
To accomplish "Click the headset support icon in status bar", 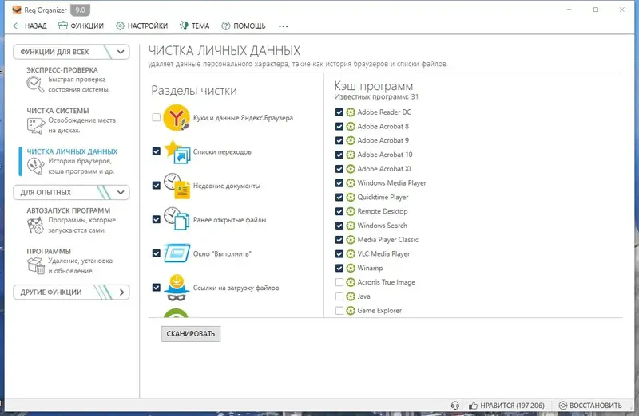I will 455,406.
